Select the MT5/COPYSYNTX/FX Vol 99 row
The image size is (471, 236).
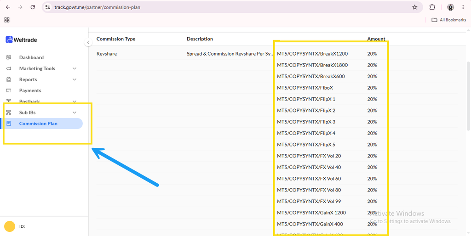coord(309,201)
